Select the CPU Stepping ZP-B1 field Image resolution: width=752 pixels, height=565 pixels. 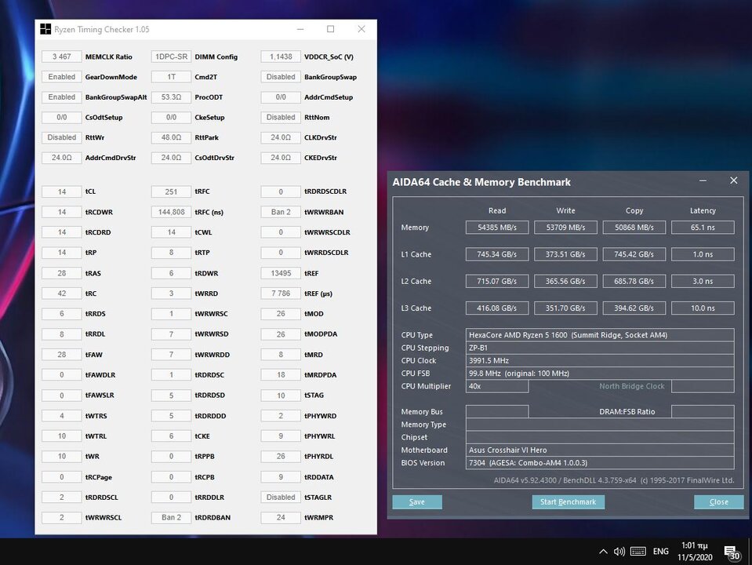[600, 348]
